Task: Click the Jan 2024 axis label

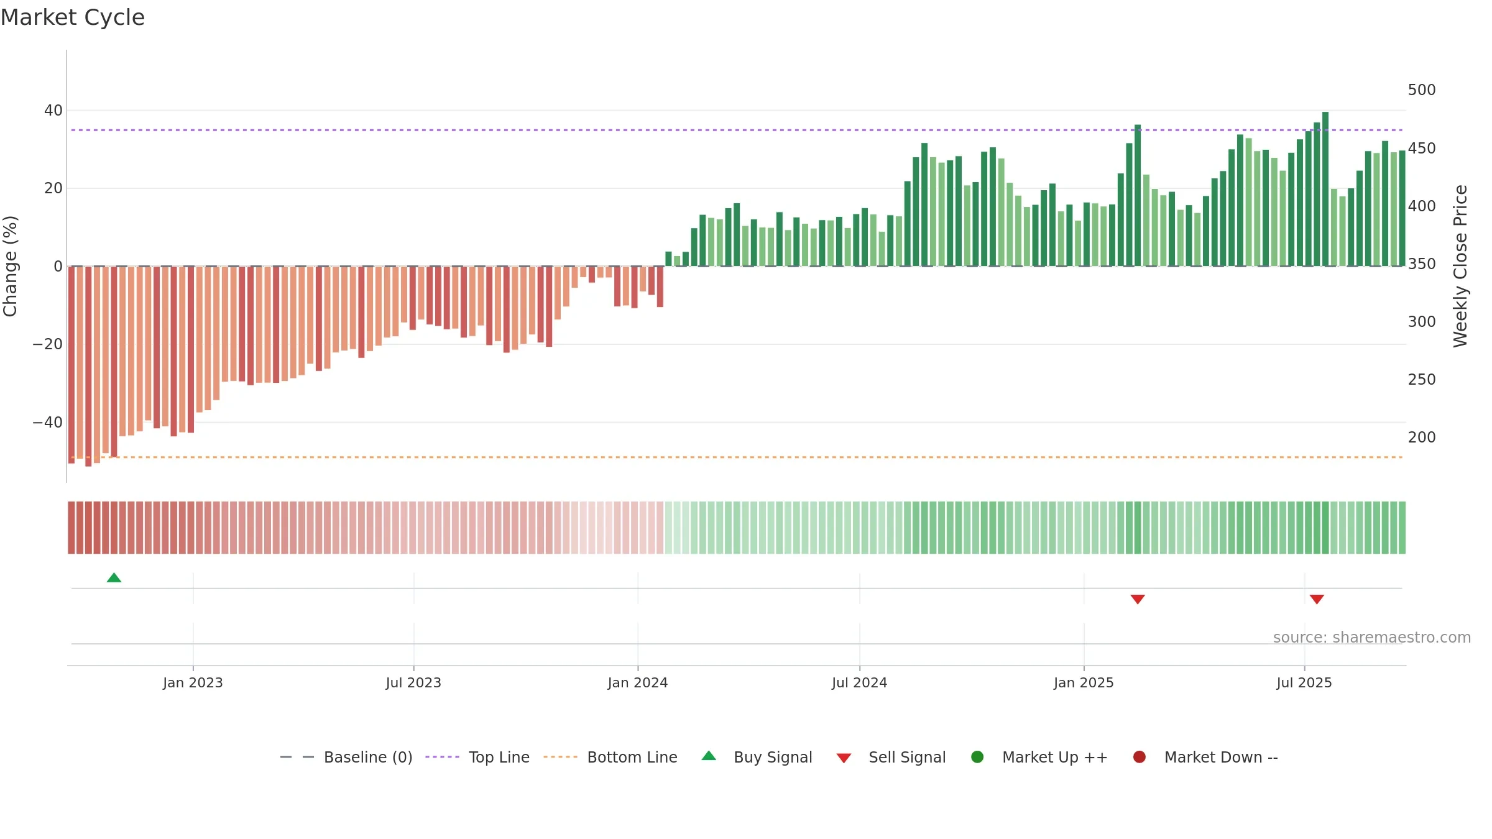Action: click(638, 682)
